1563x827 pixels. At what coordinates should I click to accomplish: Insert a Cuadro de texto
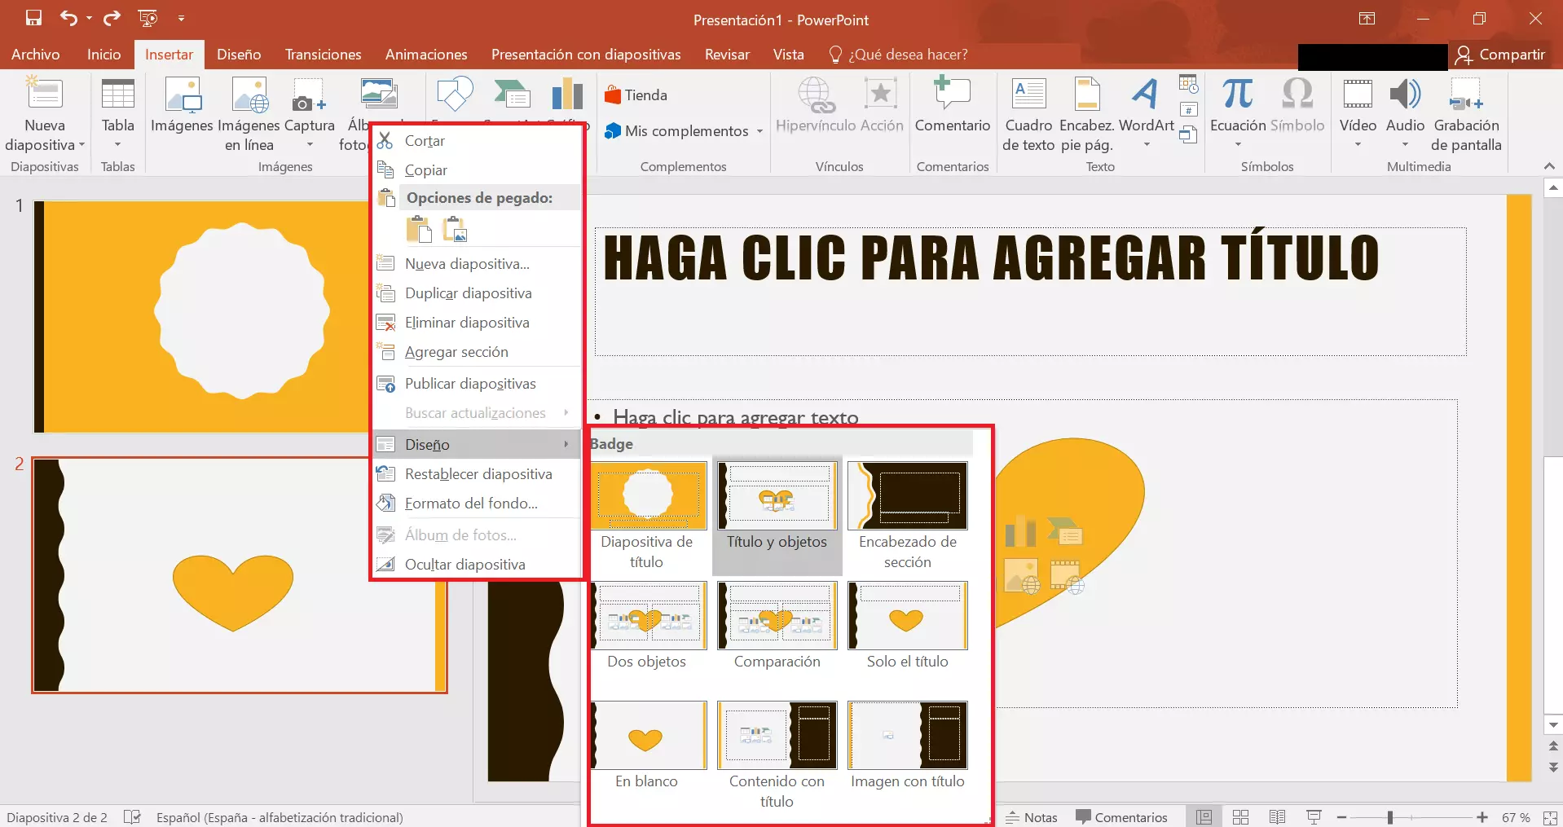click(1028, 114)
